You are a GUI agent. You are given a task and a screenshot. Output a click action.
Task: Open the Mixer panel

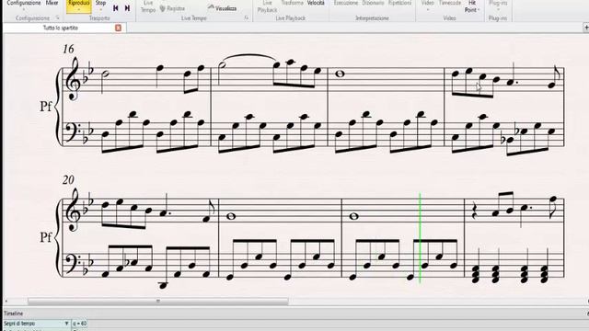tap(52, 3)
